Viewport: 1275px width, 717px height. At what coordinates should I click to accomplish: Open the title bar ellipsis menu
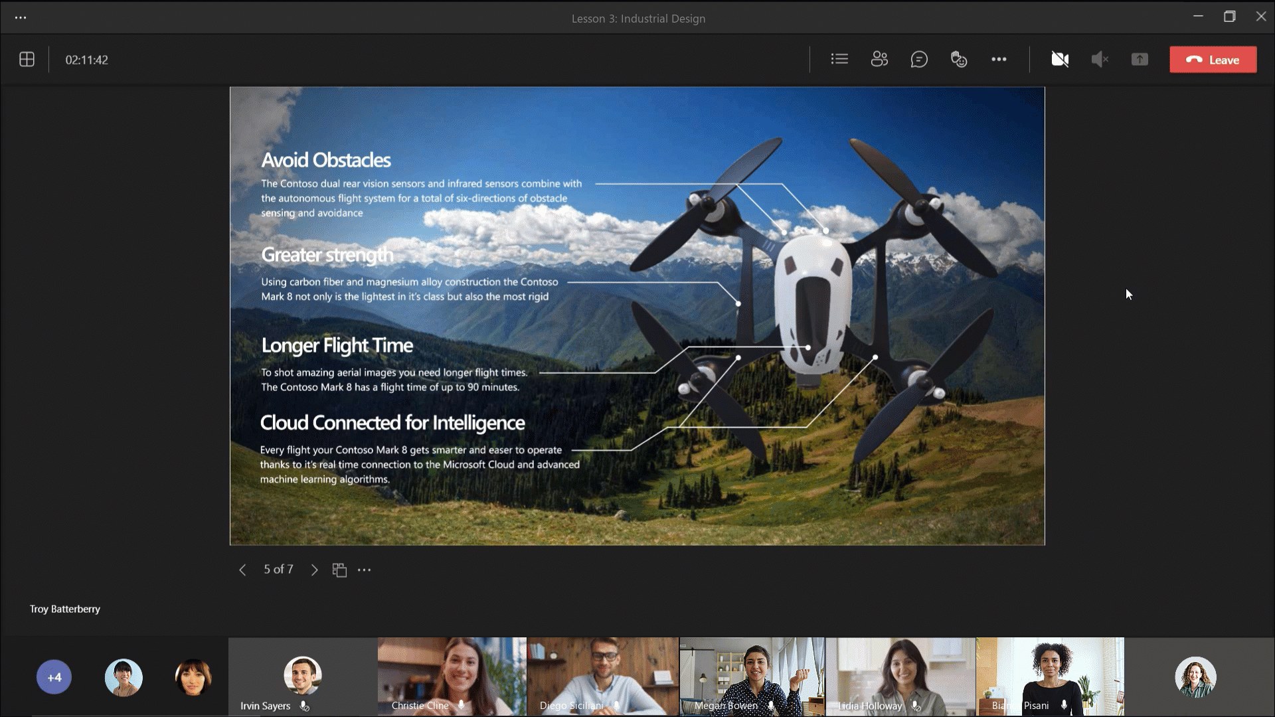click(21, 18)
